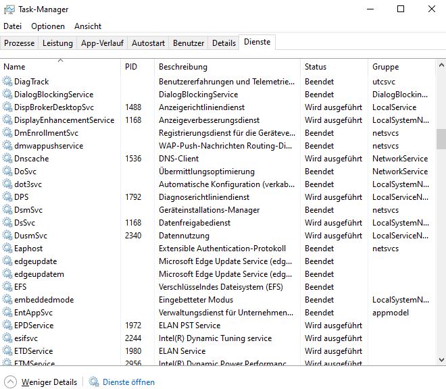This screenshot has height=389, width=446.
Task: Click the scrollbar down arrow
Action: [441, 360]
